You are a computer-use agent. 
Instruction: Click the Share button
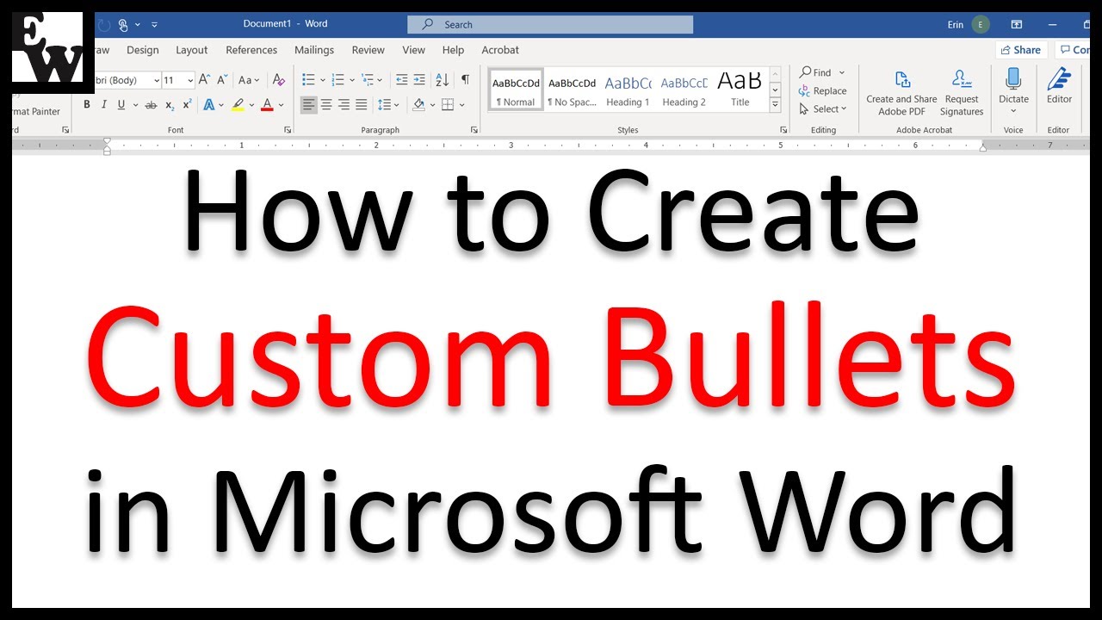(1021, 50)
